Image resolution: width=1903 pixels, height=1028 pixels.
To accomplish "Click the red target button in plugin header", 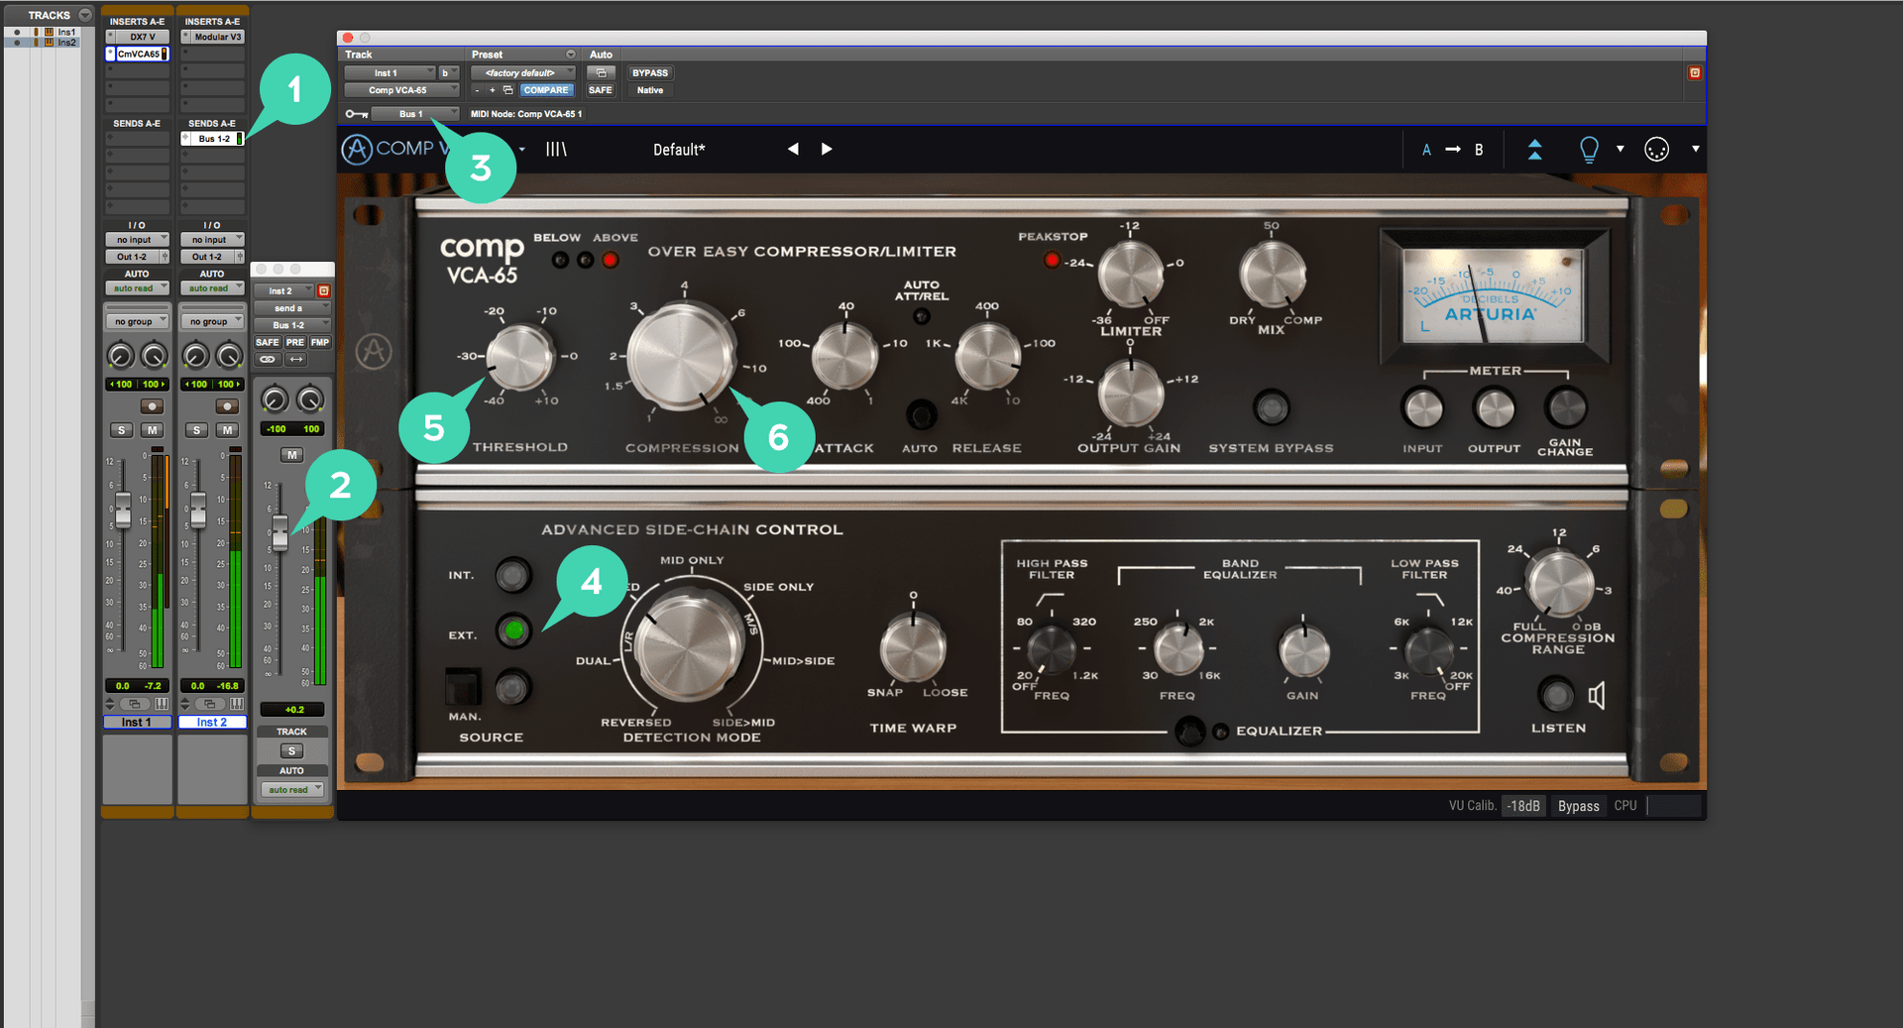I will pos(1695,73).
